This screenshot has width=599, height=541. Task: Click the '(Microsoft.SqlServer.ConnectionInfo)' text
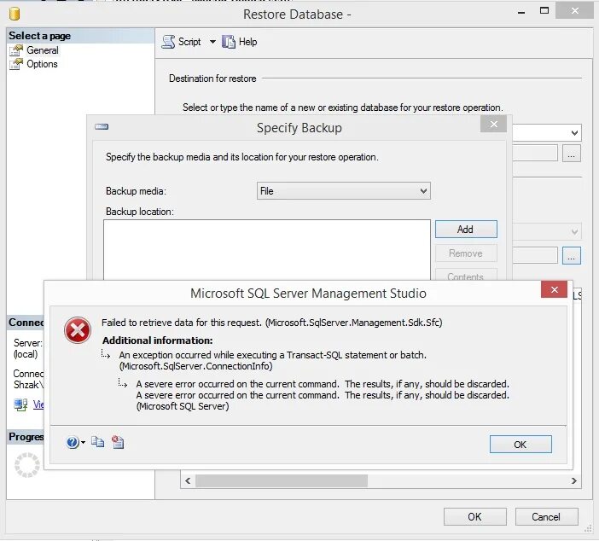click(x=195, y=366)
